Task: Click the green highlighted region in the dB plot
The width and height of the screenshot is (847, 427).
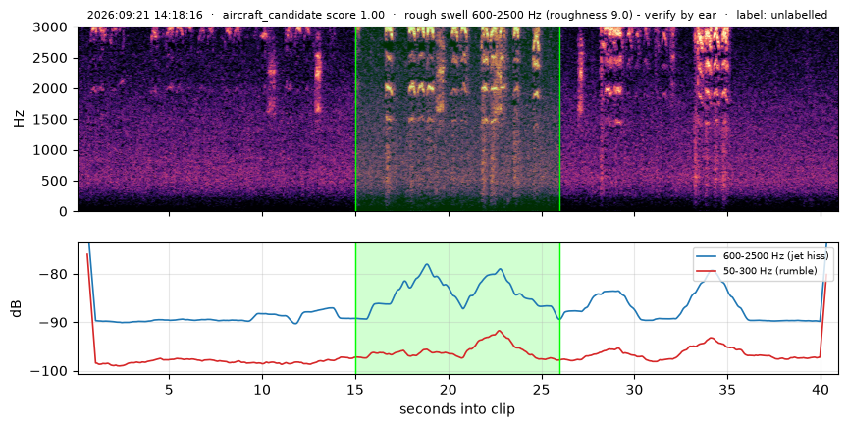Action: pyautogui.click(x=457, y=308)
